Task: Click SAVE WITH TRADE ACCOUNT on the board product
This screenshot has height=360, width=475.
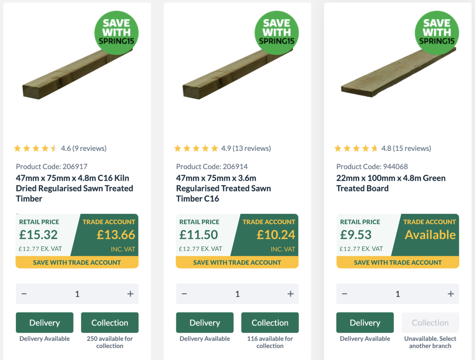Action: pos(397,262)
